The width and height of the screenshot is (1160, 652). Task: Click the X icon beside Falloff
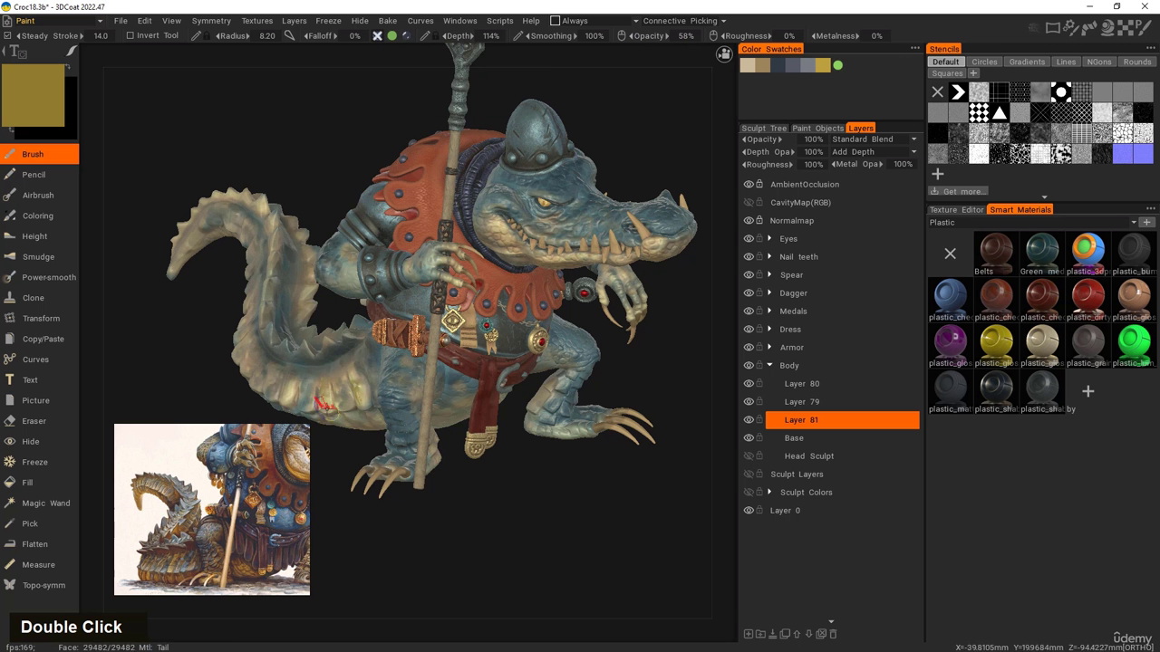pyautogui.click(x=377, y=36)
